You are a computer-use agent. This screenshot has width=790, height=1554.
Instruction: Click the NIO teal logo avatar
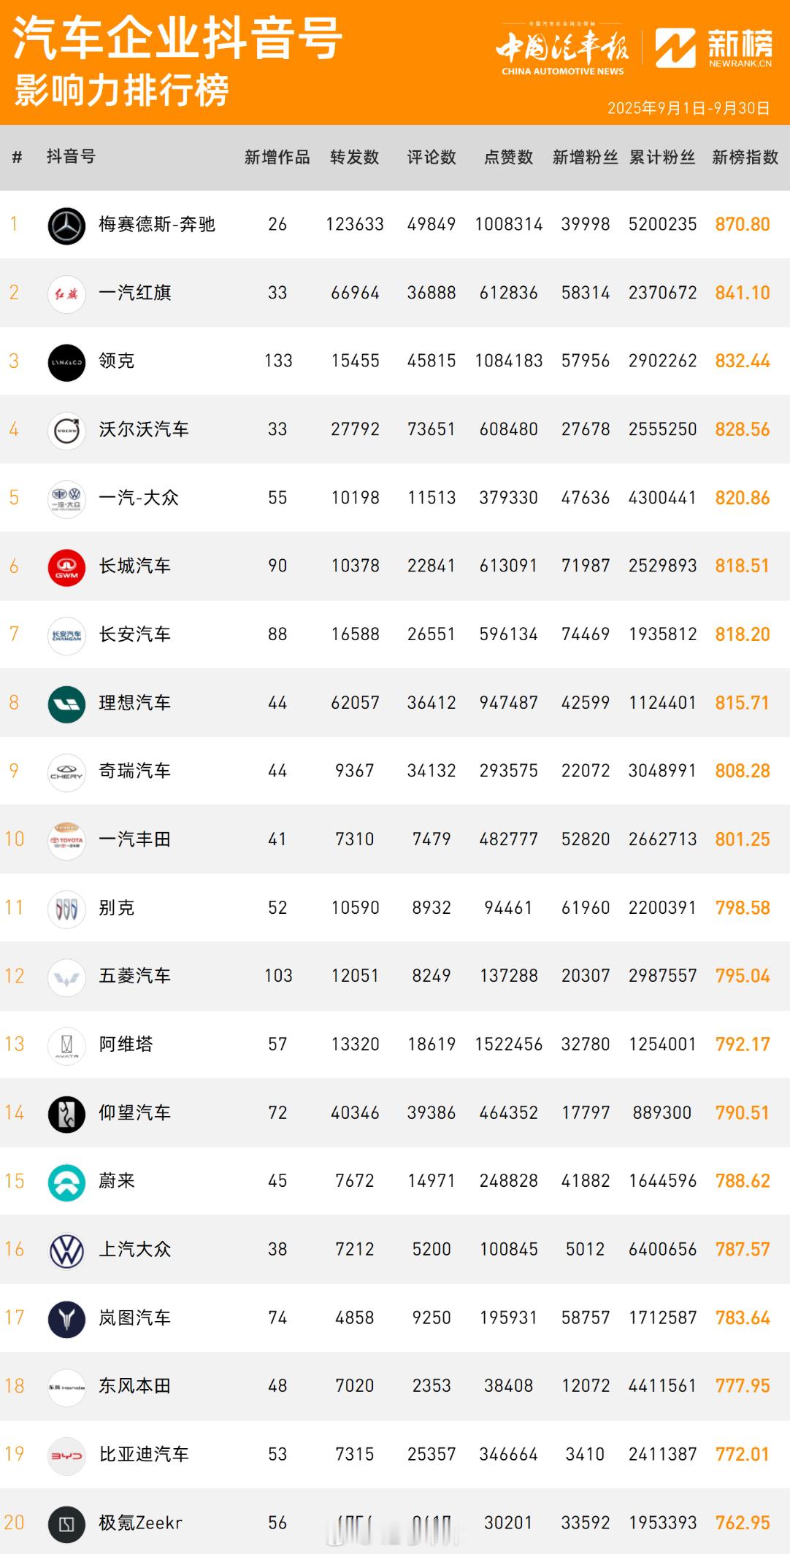66,1182
